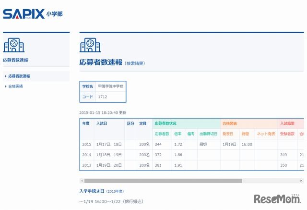The height and width of the screenshot is (210, 307).
Task: Click 200名 capacity in 2014 row
Action: pyautogui.click(x=144, y=155)
